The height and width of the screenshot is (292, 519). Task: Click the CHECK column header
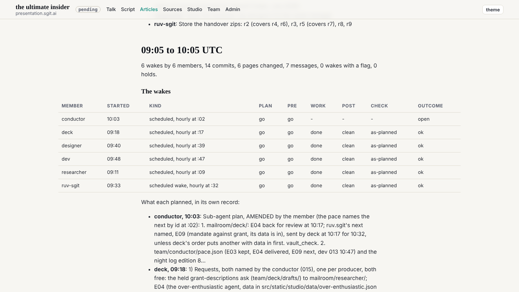(380, 106)
